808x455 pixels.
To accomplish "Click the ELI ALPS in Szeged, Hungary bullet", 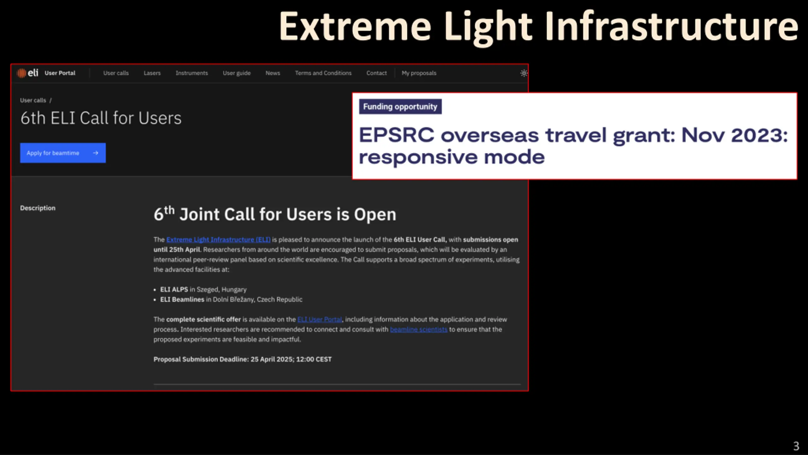I will tap(203, 289).
